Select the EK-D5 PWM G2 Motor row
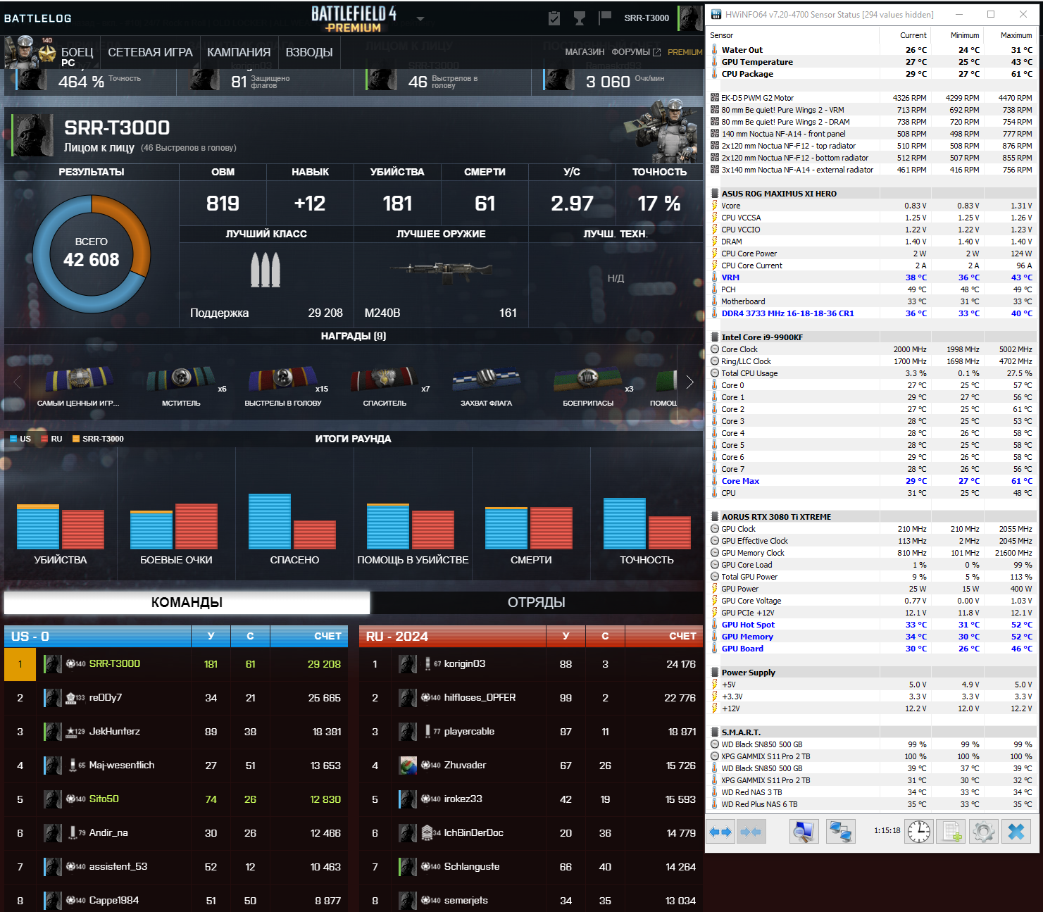Viewport: 1043px width, 912px height. click(872, 98)
